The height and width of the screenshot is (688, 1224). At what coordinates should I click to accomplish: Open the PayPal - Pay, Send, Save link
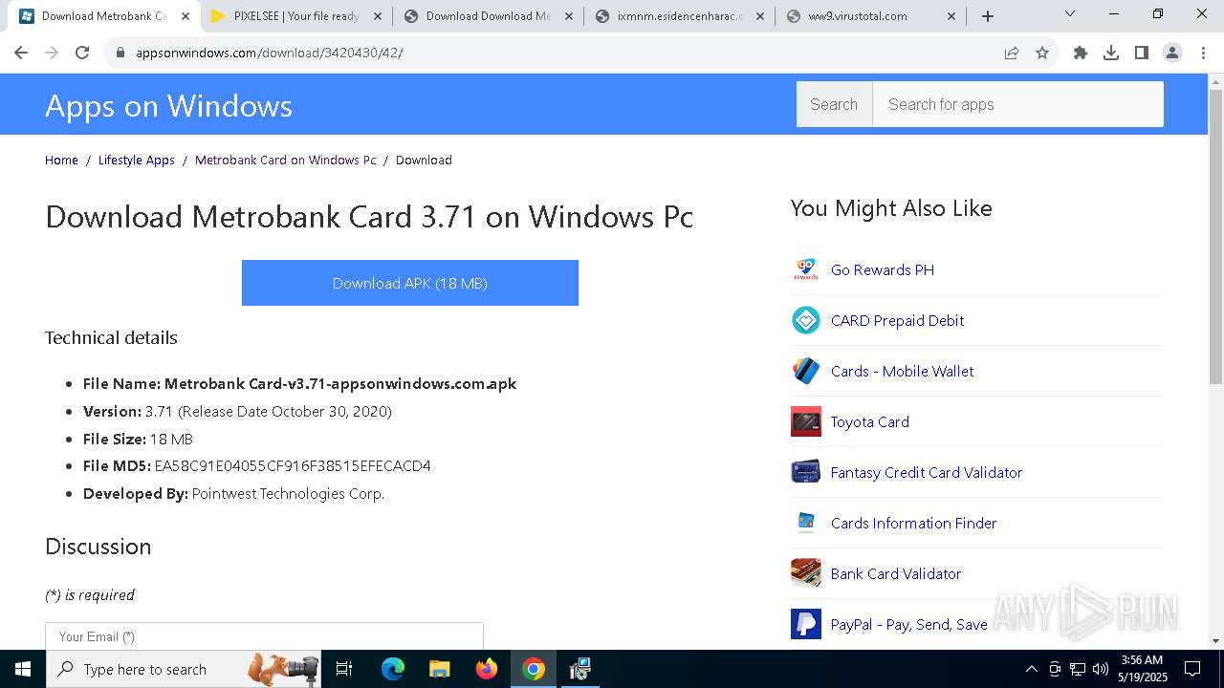tap(908, 624)
